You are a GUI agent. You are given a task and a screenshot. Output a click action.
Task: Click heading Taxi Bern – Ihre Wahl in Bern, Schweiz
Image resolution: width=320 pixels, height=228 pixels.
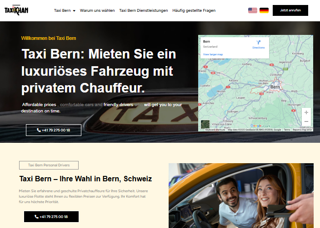(x=85, y=179)
